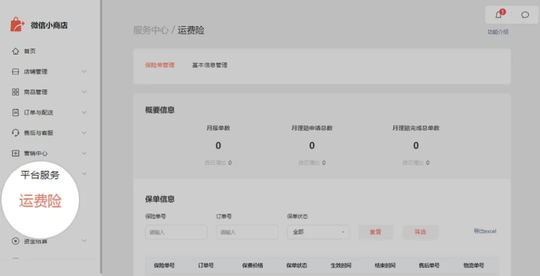Click the yen icon beside 资金结算
The image size is (540, 276).
point(15,241)
